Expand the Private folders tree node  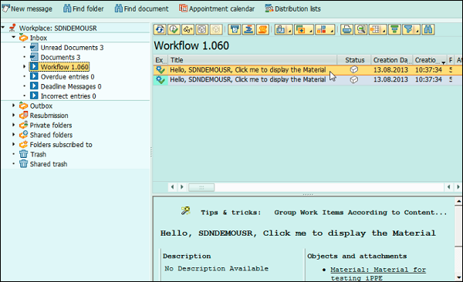coord(14,125)
